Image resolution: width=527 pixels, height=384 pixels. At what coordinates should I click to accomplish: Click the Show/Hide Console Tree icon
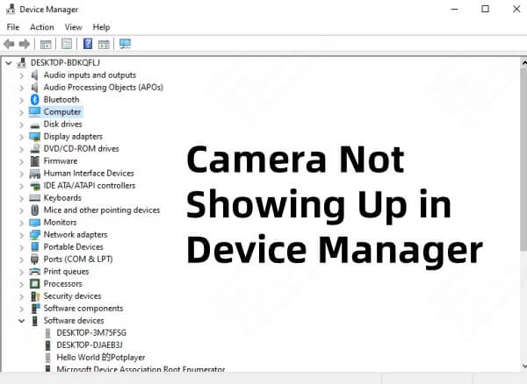pos(46,44)
